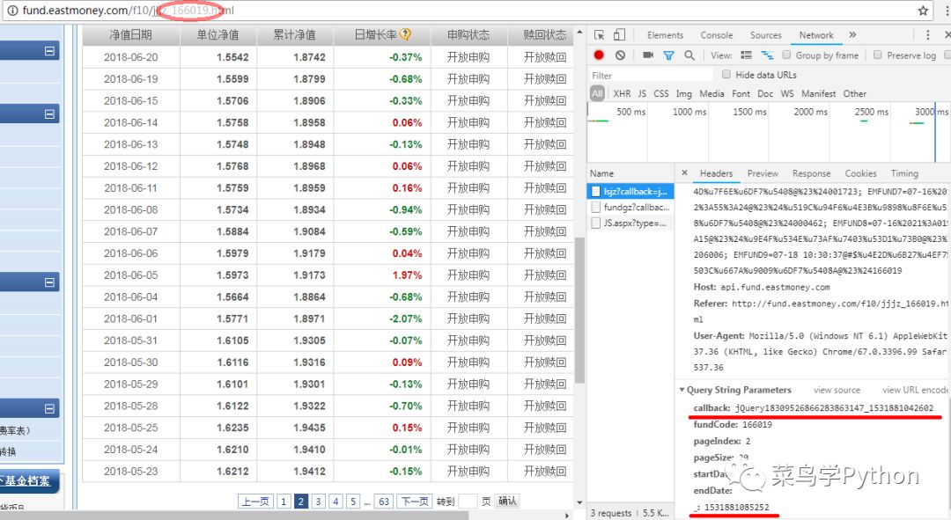Open the help icon next to 日增长率

tap(405, 34)
